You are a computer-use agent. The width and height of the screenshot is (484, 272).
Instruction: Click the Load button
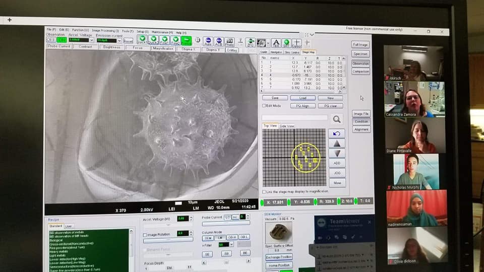pyautogui.click(x=303, y=98)
